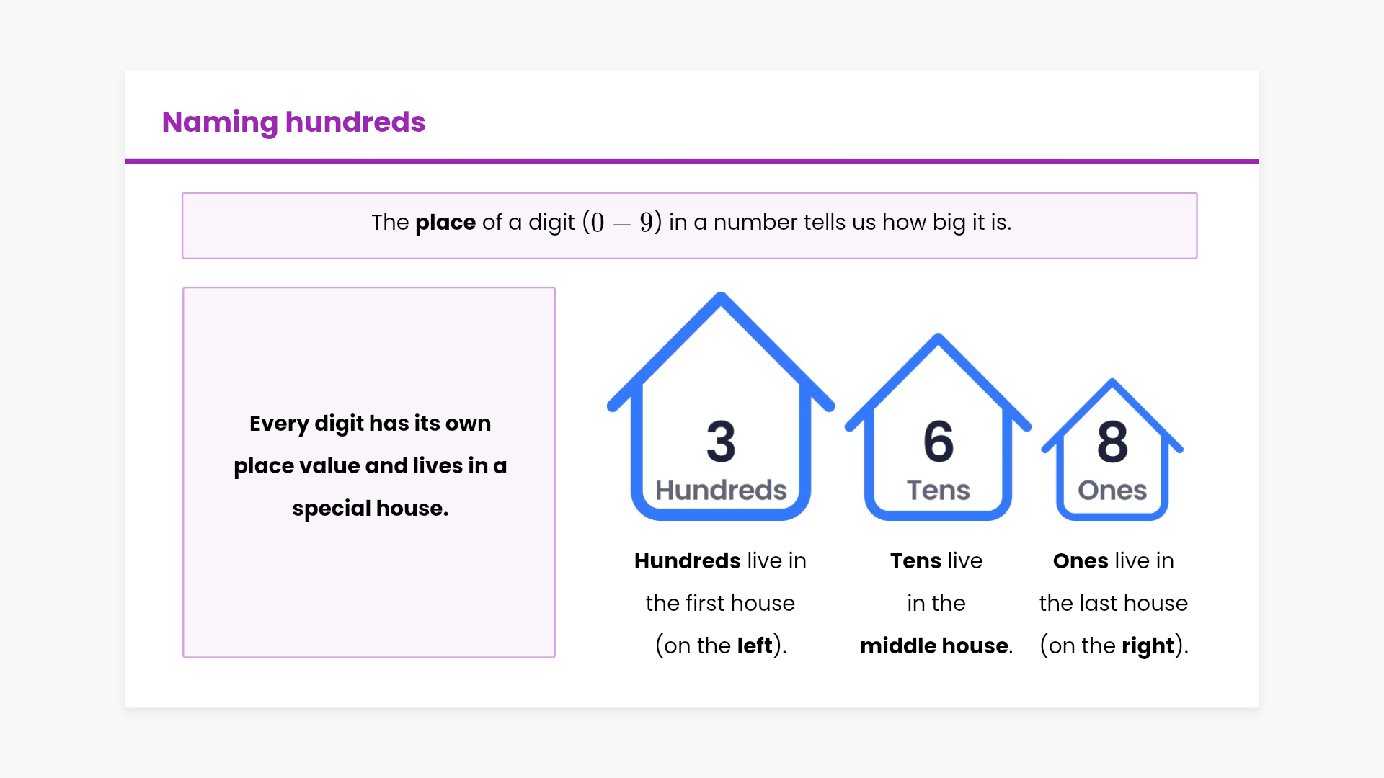The width and height of the screenshot is (1384, 778).
Task: Click the "Naming hundreds" slide title
Action: (293, 122)
